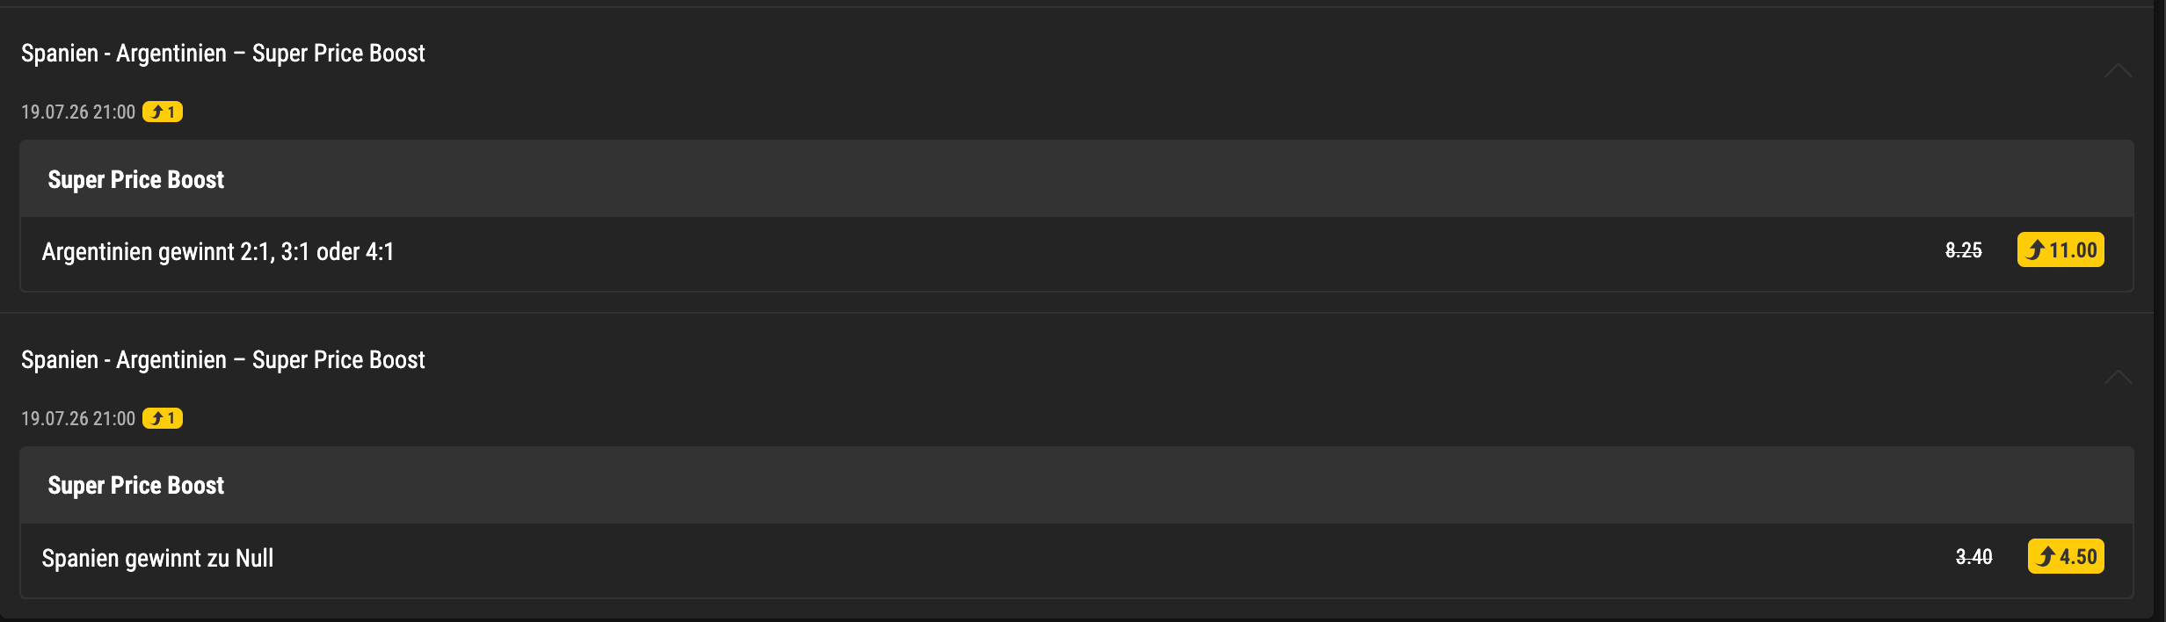Select the boosted 11.00 odds button
The image size is (2166, 622).
2060,250
